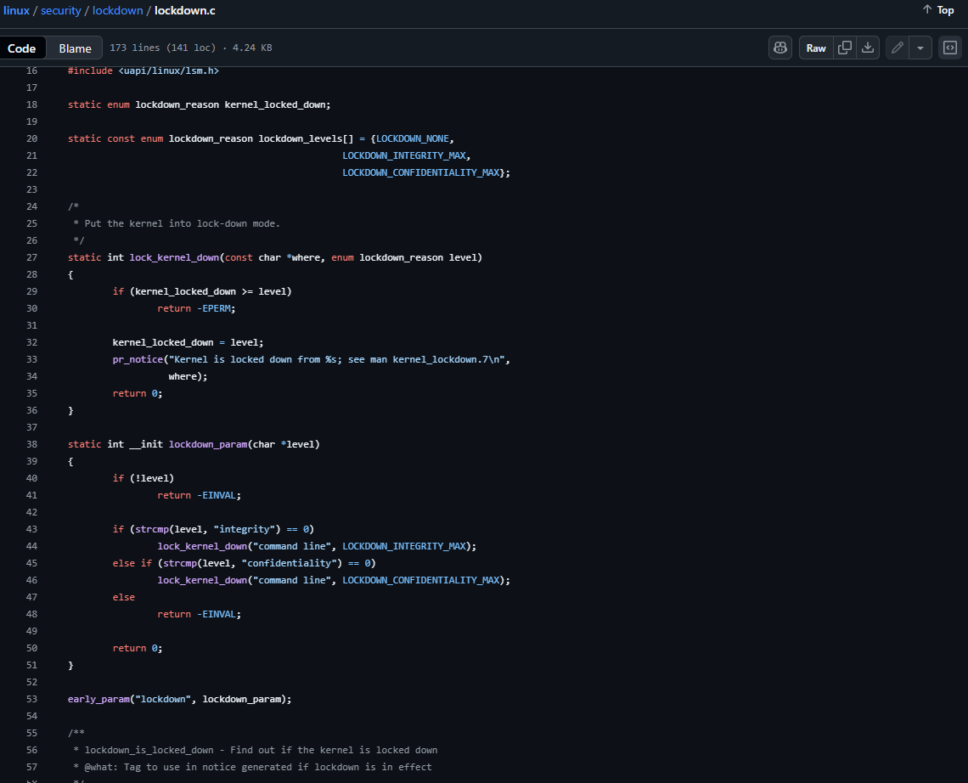Screen dimensions: 968x783
Task: Click pr_notice symbol on line 33
Action: coord(138,359)
